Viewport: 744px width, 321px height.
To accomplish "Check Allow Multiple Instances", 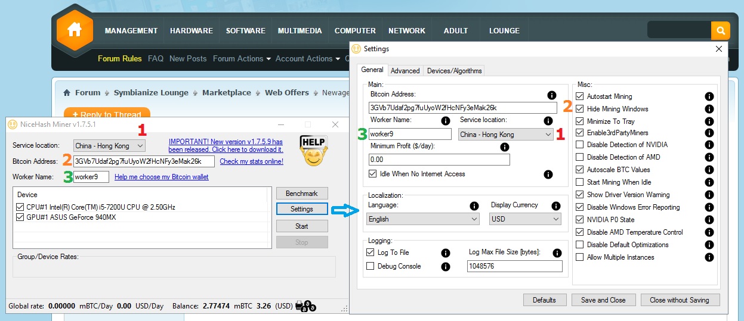I will point(579,257).
